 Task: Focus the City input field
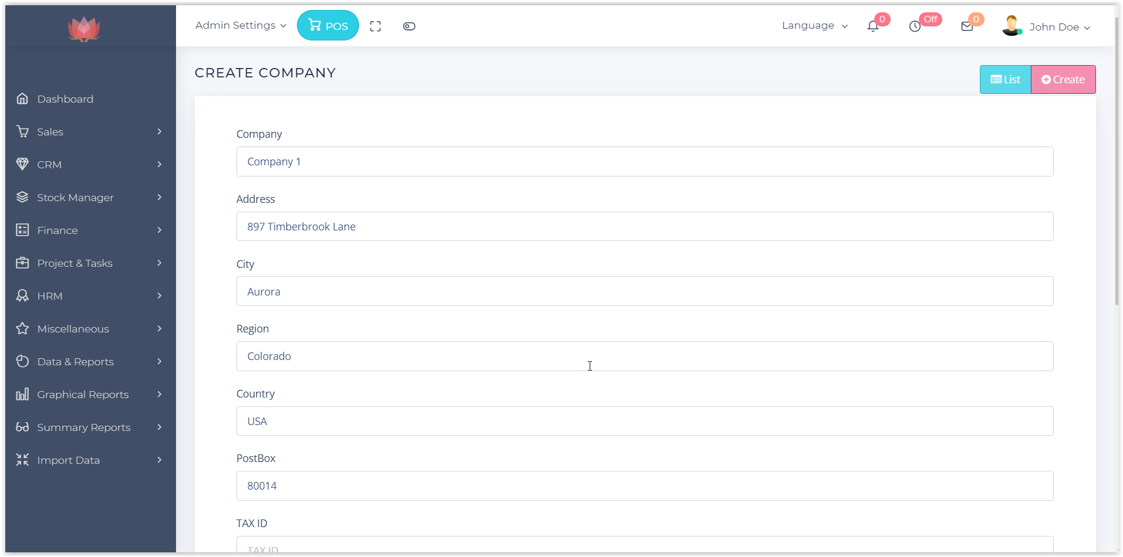(x=645, y=291)
